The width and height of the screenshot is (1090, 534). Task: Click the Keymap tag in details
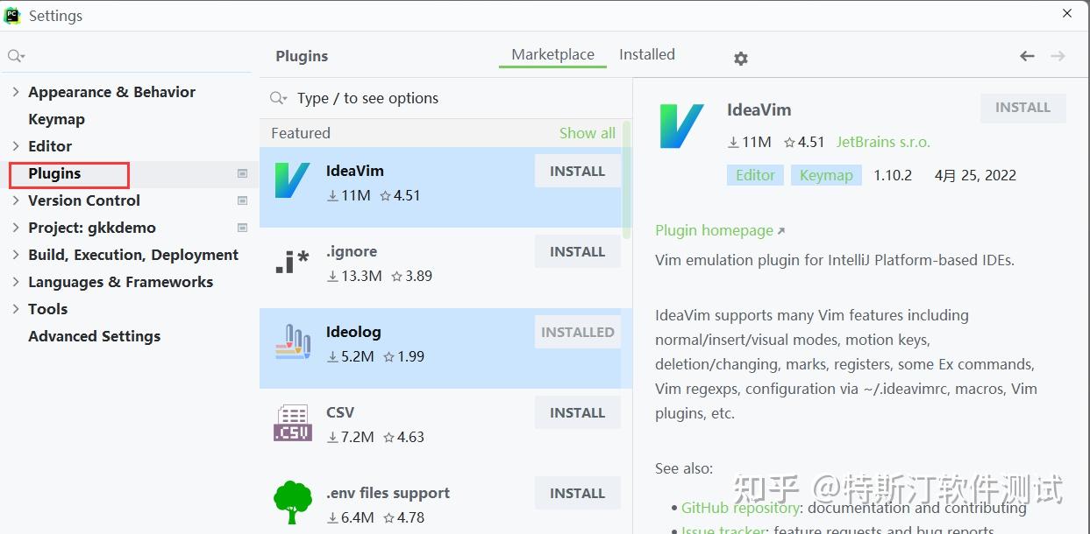826,175
